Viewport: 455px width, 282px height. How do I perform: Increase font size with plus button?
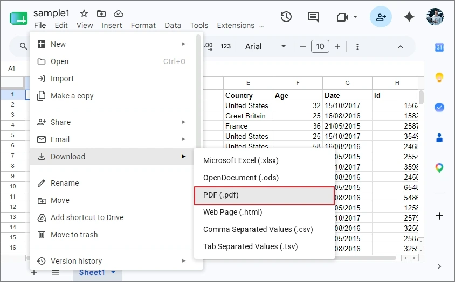(x=337, y=46)
